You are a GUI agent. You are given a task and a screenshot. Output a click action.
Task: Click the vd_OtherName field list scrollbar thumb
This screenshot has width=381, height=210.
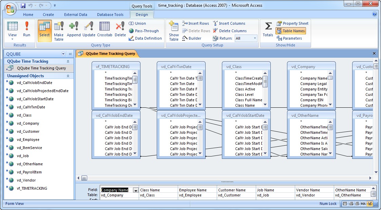coord(330,127)
